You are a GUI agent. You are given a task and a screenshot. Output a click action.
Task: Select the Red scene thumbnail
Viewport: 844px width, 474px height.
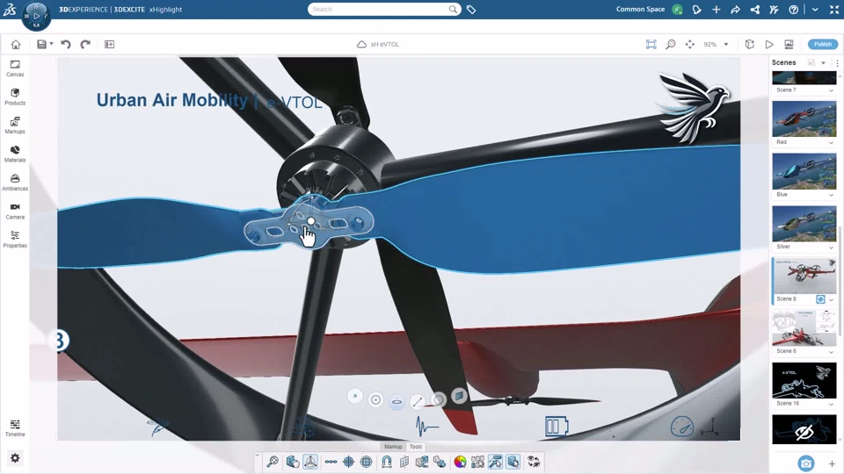(x=804, y=119)
